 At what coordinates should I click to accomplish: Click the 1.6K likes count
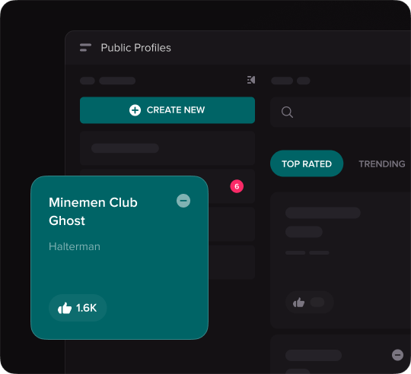click(x=86, y=308)
